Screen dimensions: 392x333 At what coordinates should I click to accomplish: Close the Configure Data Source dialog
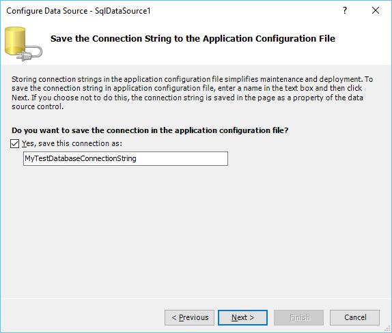click(x=375, y=10)
